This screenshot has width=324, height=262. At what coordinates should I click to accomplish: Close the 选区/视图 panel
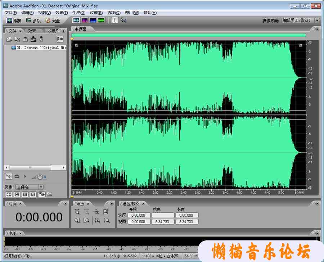point(143,204)
